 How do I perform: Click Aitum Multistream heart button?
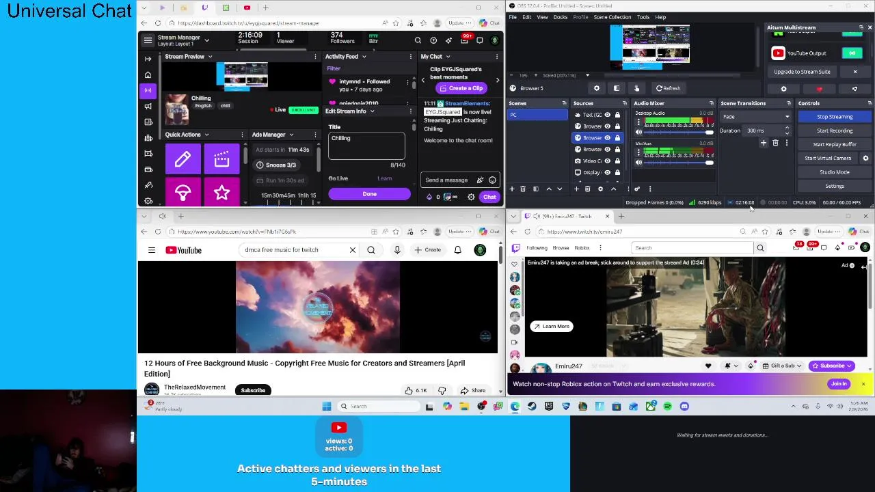pyautogui.click(x=819, y=89)
